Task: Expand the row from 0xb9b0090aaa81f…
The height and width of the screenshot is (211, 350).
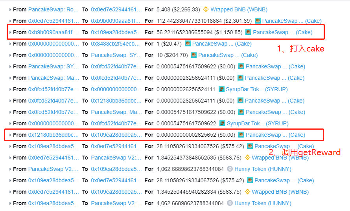Action: click(10, 32)
